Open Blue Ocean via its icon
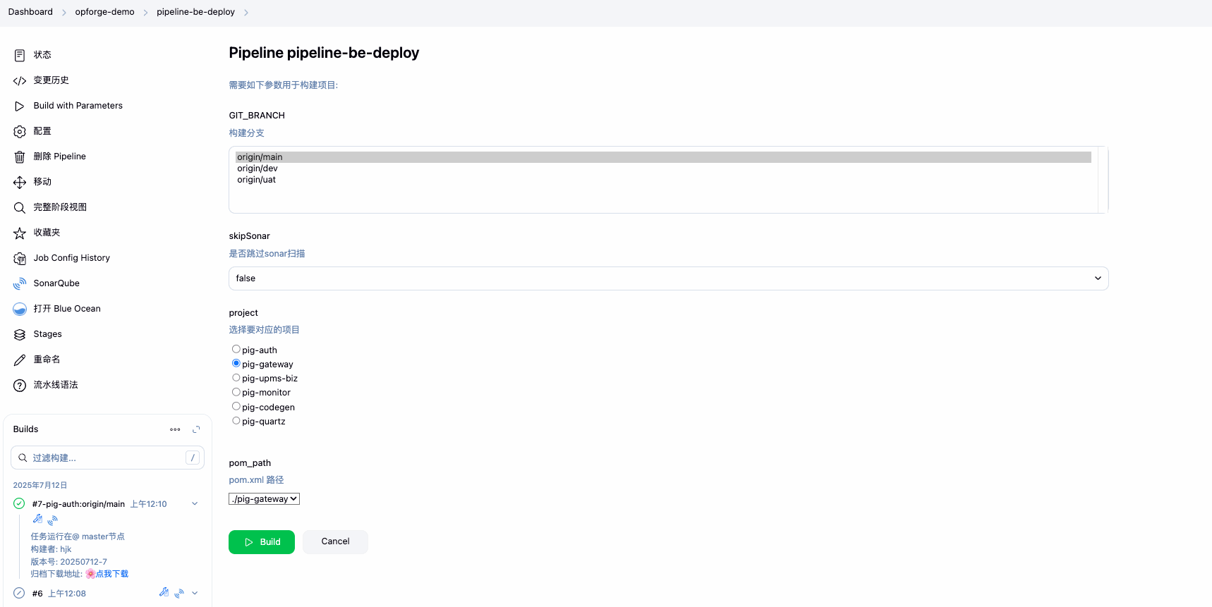 point(20,309)
